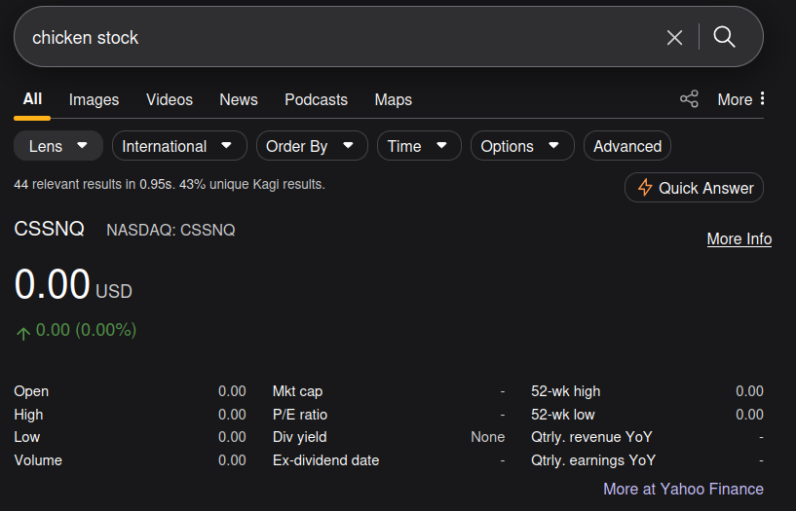
Task: Switch to the Images tab
Action: (94, 99)
